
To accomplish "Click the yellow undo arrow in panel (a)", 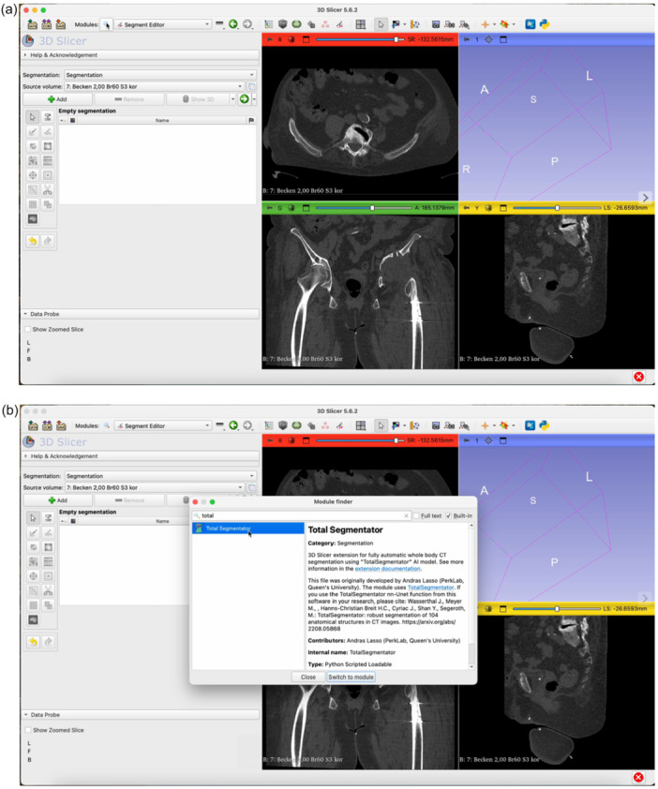I will click(33, 241).
